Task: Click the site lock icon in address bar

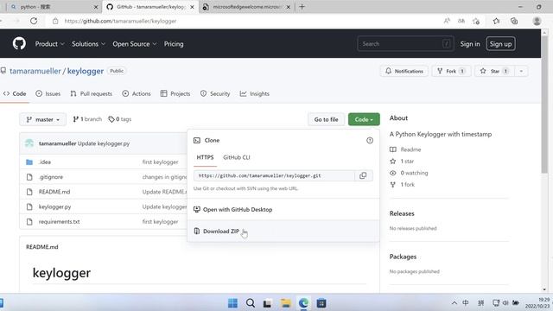Action: (55, 21)
